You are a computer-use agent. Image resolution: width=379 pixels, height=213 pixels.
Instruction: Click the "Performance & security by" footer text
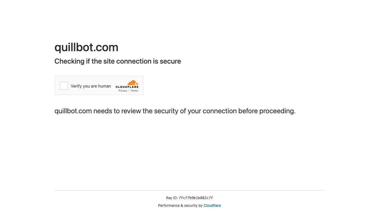tap(180, 206)
